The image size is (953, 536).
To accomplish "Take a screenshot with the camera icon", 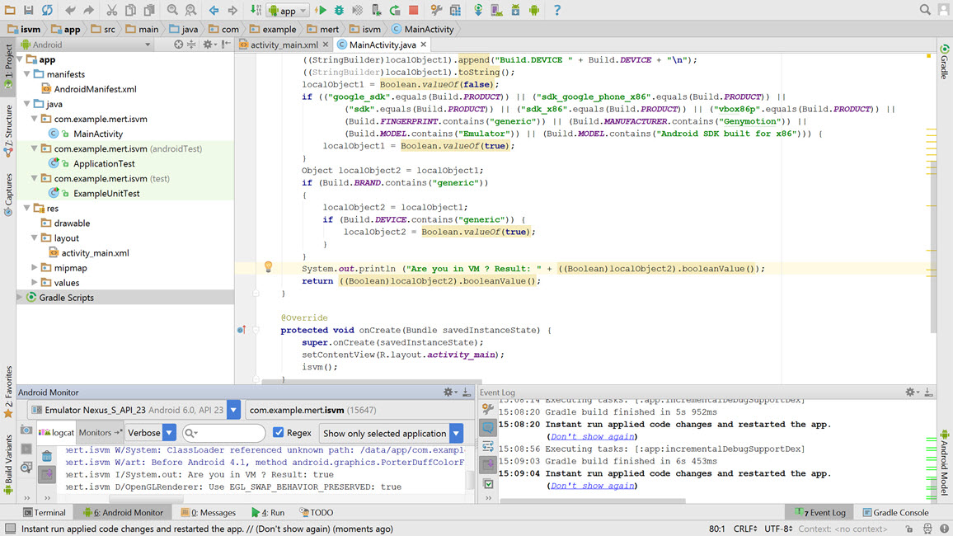I will coord(26,430).
